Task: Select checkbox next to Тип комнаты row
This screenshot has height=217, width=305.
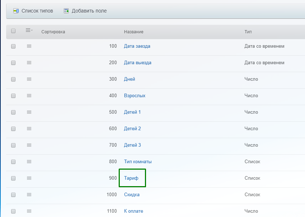Action: (x=13, y=162)
